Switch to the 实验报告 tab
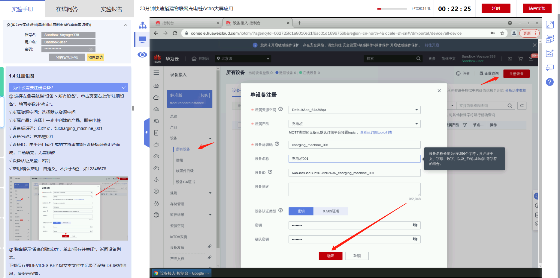 point(111,9)
